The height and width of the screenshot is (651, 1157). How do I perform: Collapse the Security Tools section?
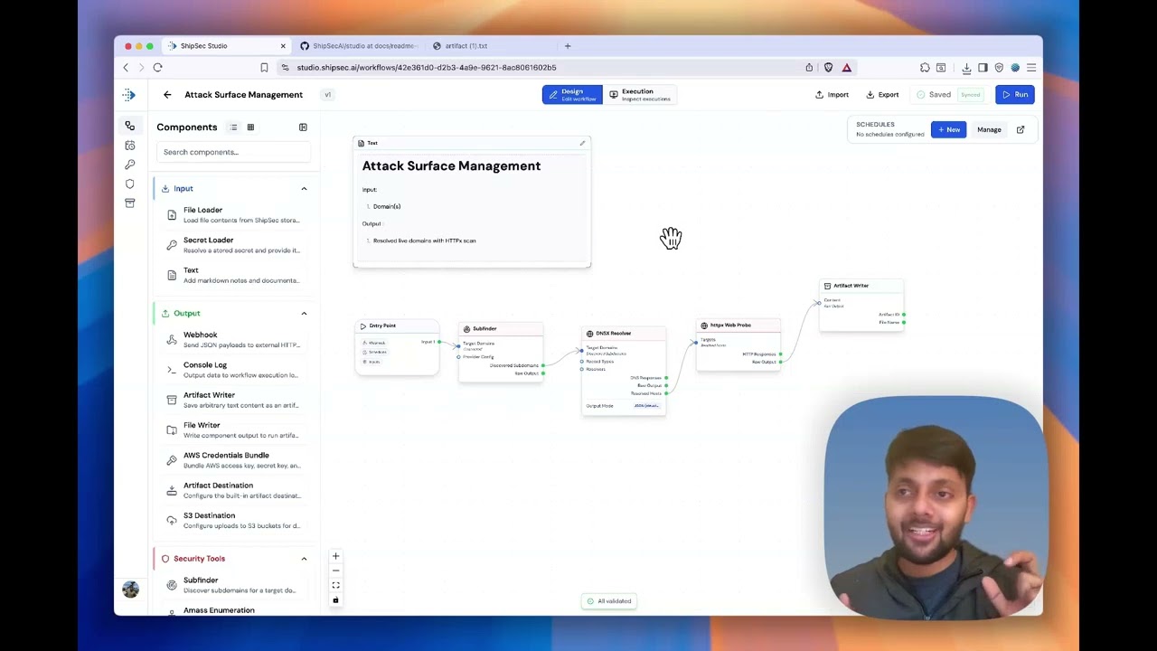click(x=304, y=559)
